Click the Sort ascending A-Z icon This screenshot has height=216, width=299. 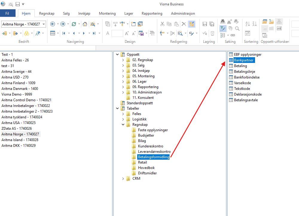pyautogui.click(x=248, y=24)
